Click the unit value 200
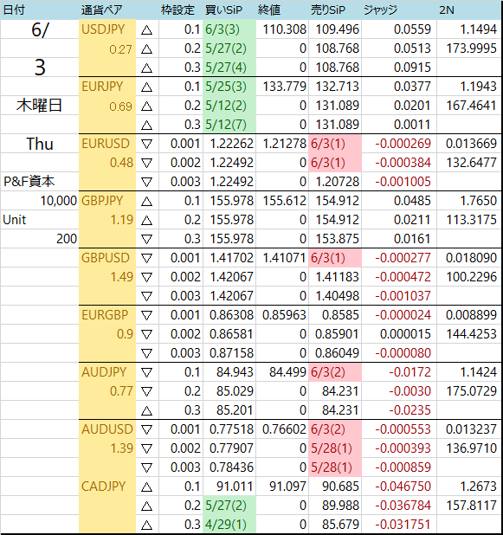Screen dimensions: 503x535 pyautogui.click(x=67, y=238)
